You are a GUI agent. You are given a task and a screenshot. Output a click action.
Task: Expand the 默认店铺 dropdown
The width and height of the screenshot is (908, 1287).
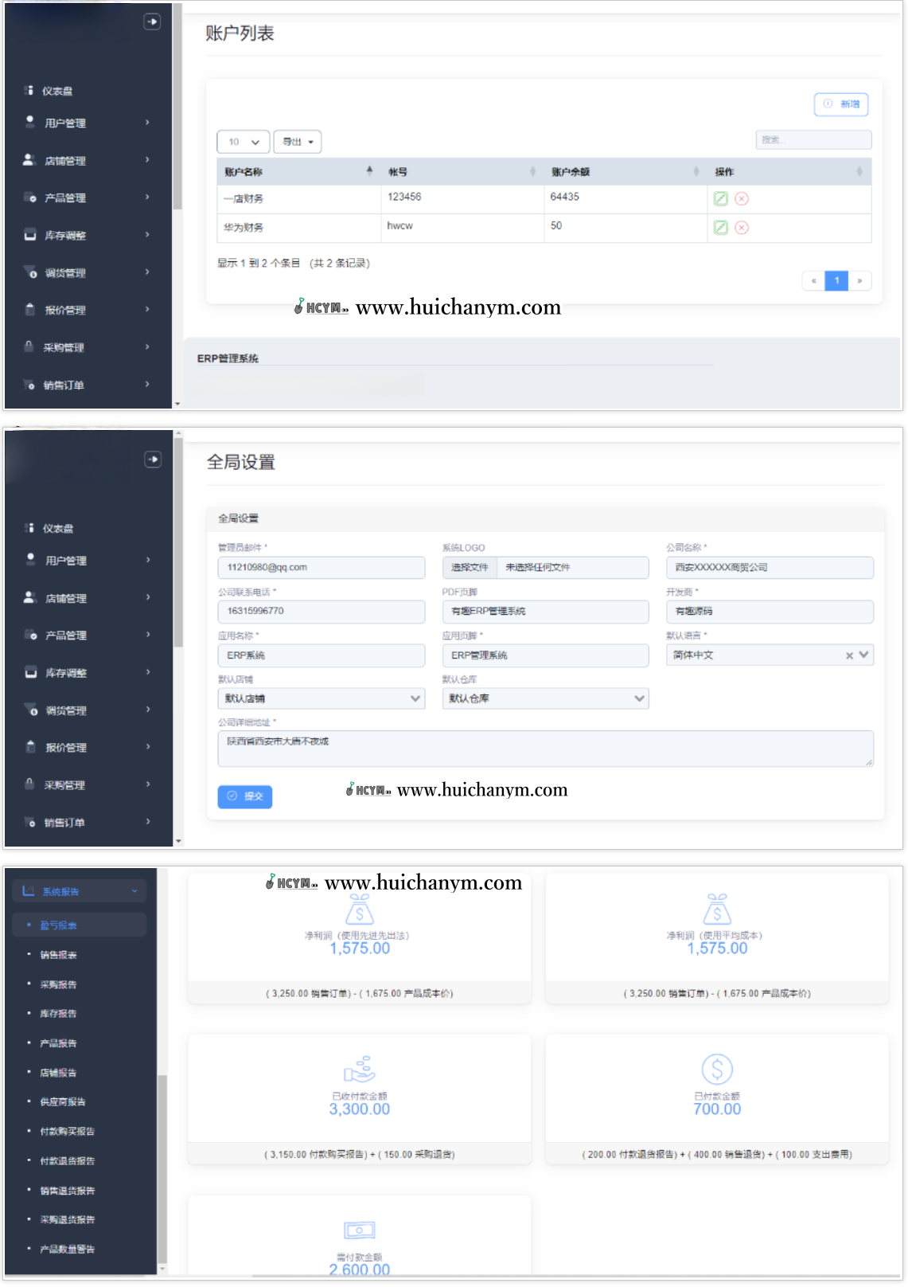321,698
